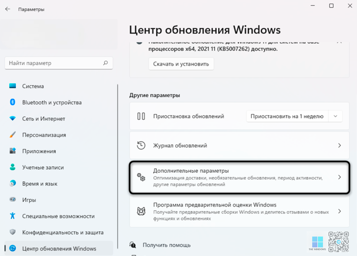The width and height of the screenshot is (357, 256).
Task: Click the Специальные возможности accessibility icon
Action: (x=12, y=216)
